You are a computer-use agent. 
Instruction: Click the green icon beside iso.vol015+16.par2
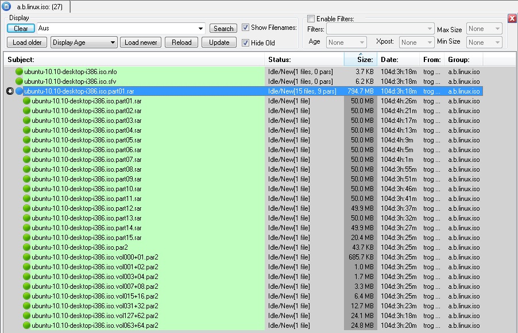[x=27, y=296]
